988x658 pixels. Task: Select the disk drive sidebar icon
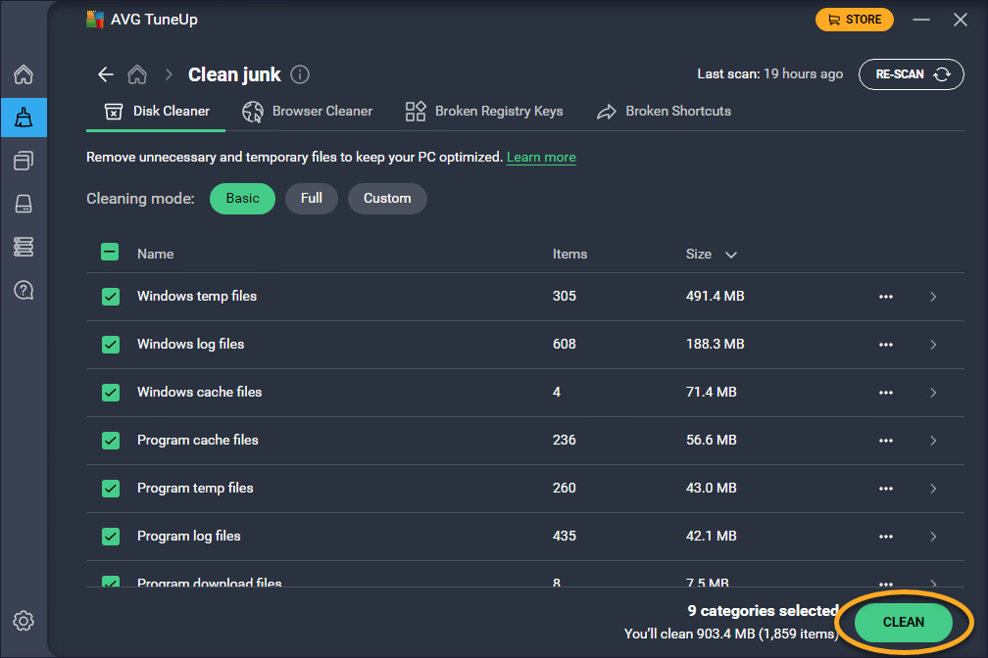24,204
